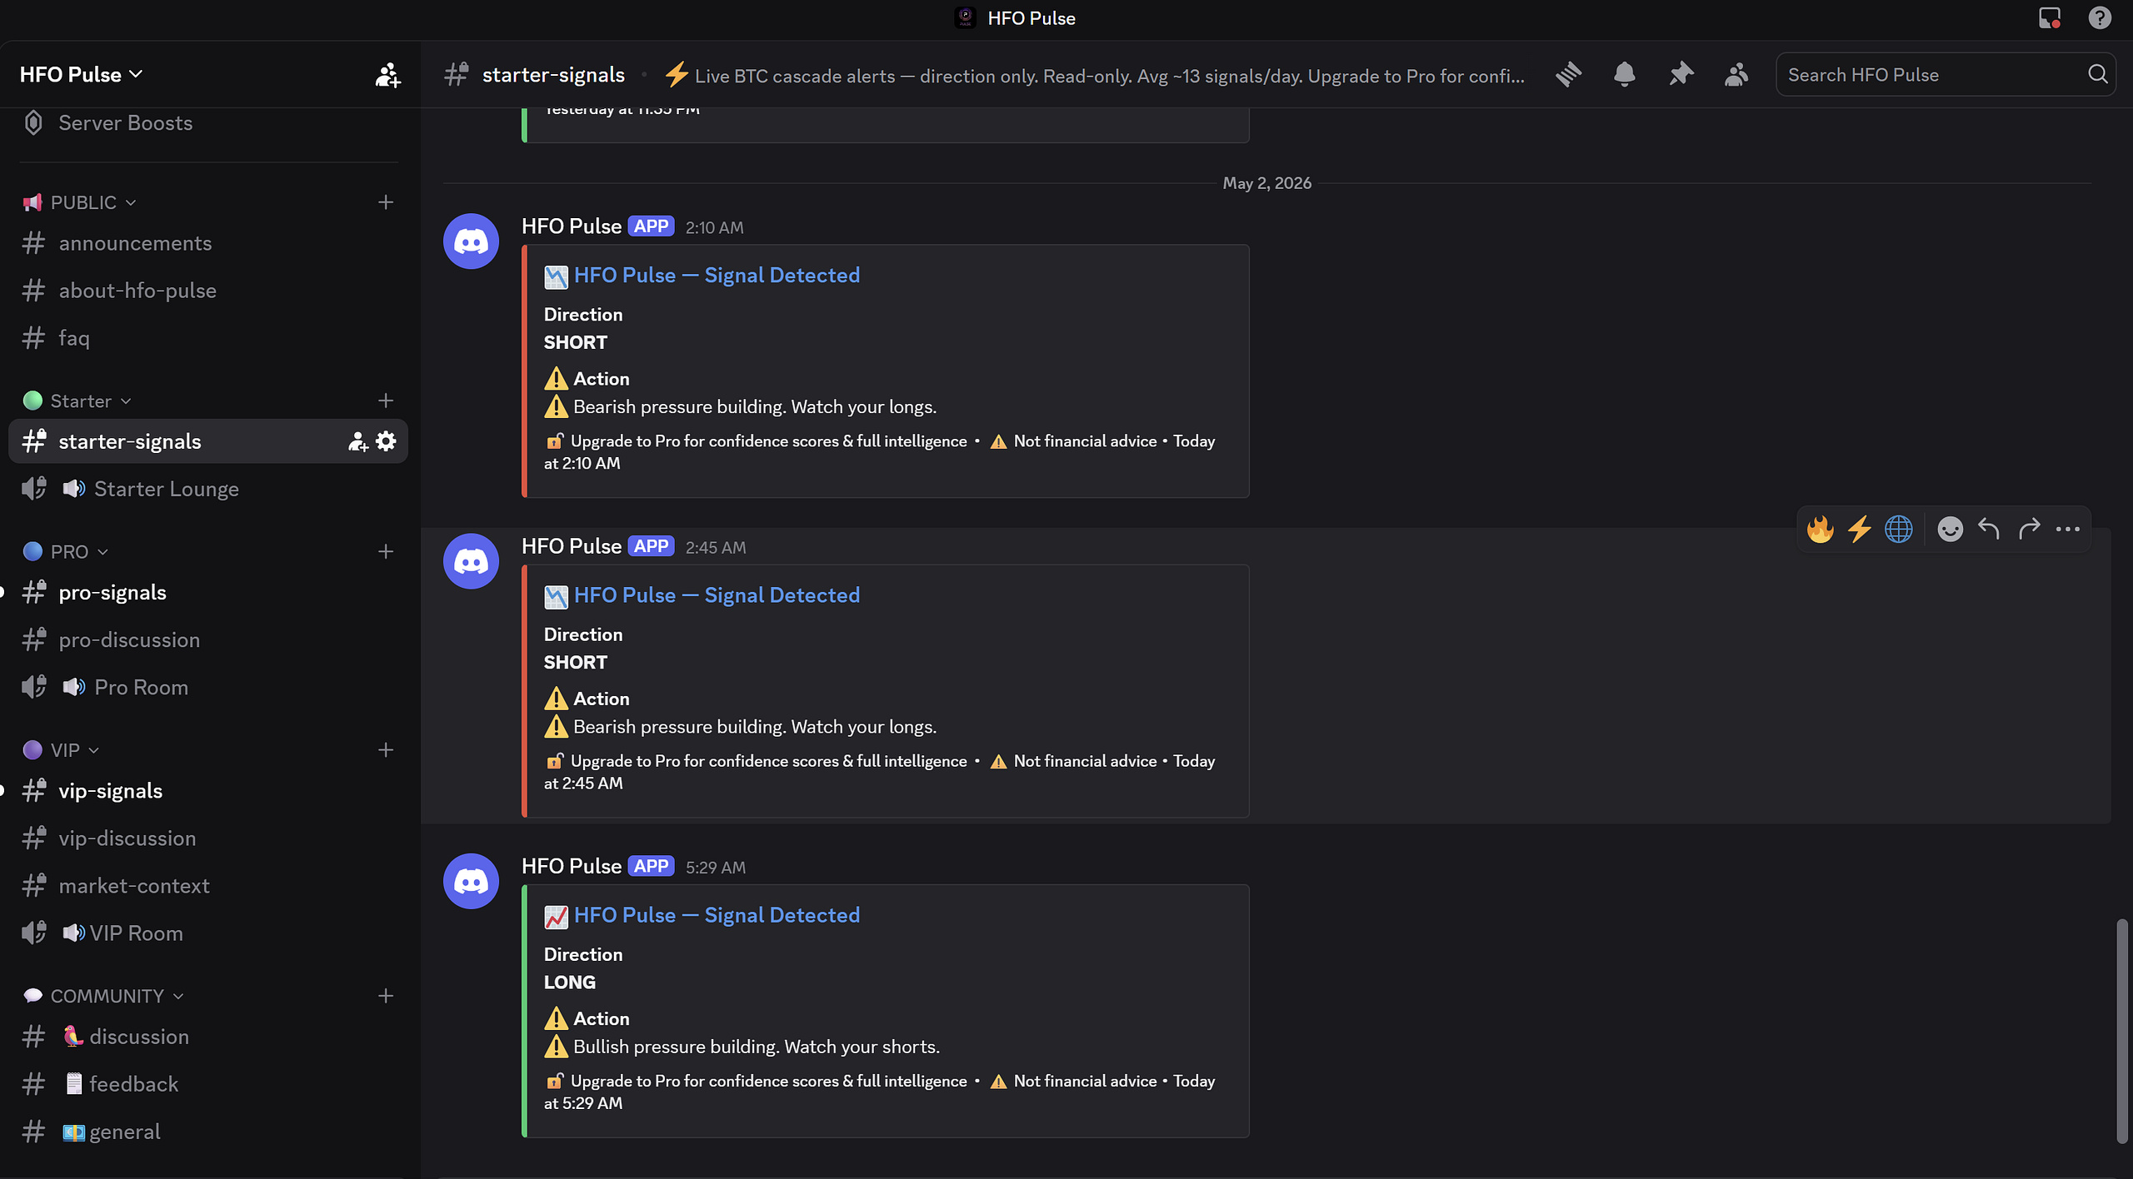This screenshot has height=1179, width=2133.
Task: Open the inbox icon at top right
Action: 2050,17
